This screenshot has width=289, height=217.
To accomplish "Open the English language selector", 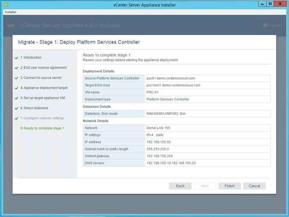I will 272,25.
